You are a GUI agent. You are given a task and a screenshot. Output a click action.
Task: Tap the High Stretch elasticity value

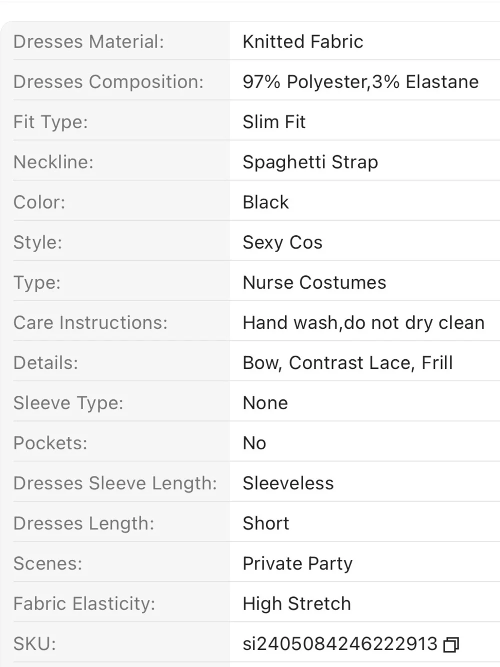[297, 603]
